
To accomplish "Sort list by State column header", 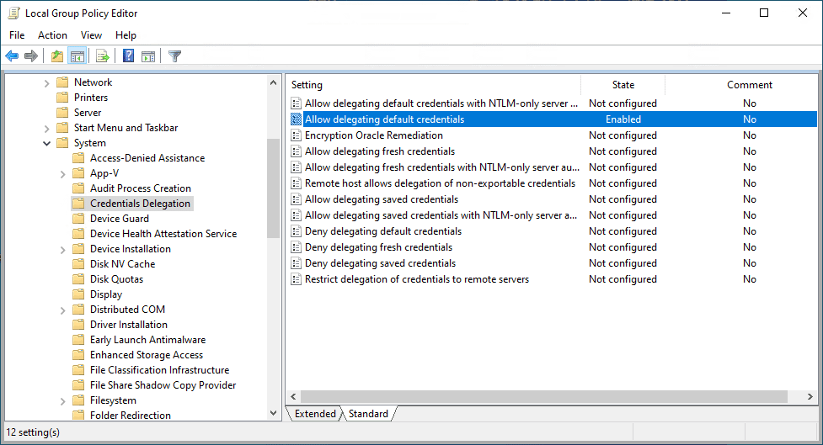I will pos(623,85).
